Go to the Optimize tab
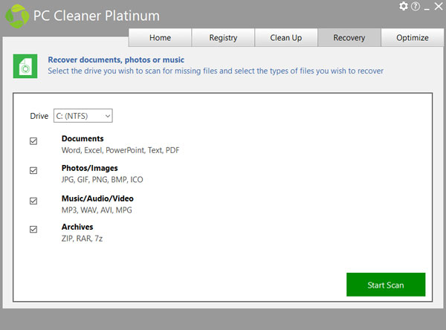Viewport: 446px width, 330px height. 413,37
